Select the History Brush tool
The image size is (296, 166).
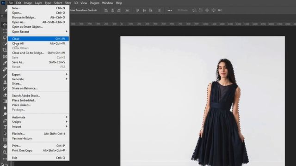[5, 89]
